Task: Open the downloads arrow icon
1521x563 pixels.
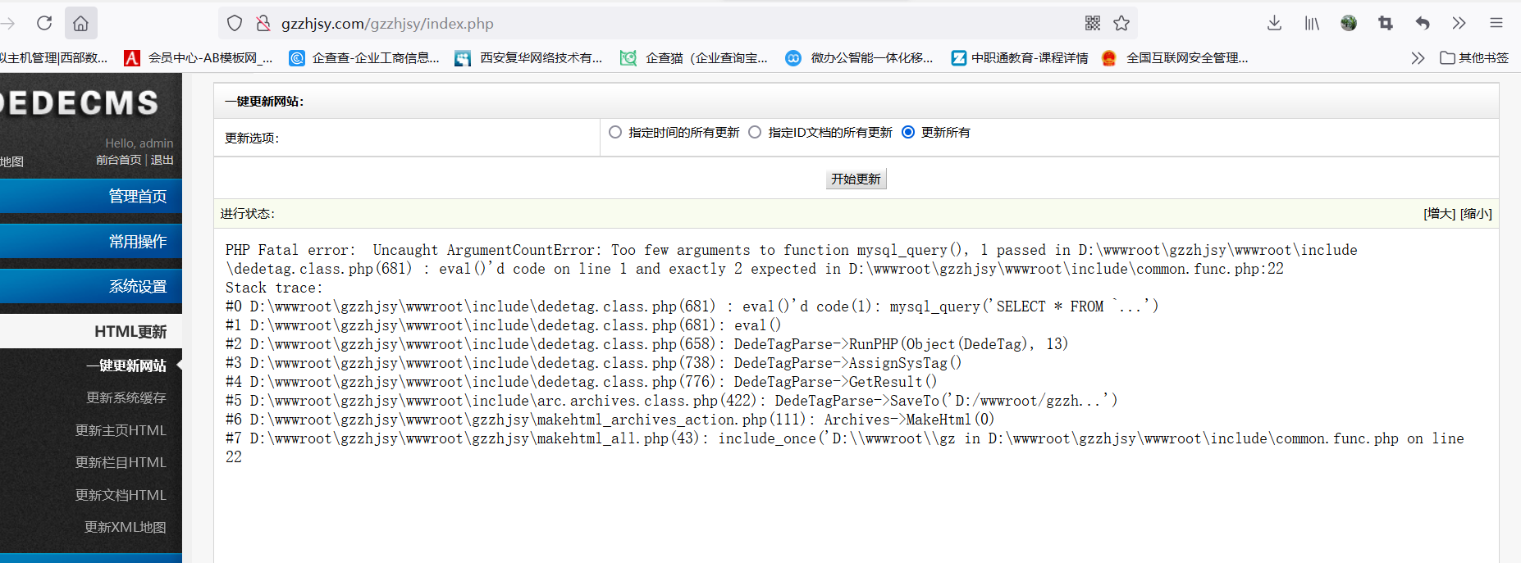Action: pos(1274,23)
